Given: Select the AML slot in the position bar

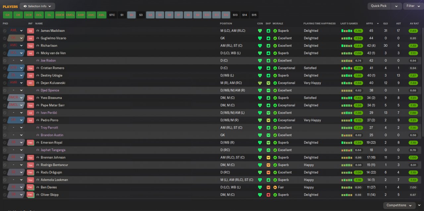Looking at the screenshot, I should coord(102,15).
